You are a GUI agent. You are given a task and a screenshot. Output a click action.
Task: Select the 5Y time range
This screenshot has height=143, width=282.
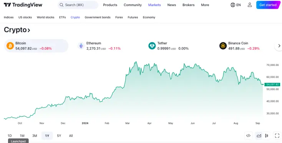pyautogui.click(x=59, y=136)
